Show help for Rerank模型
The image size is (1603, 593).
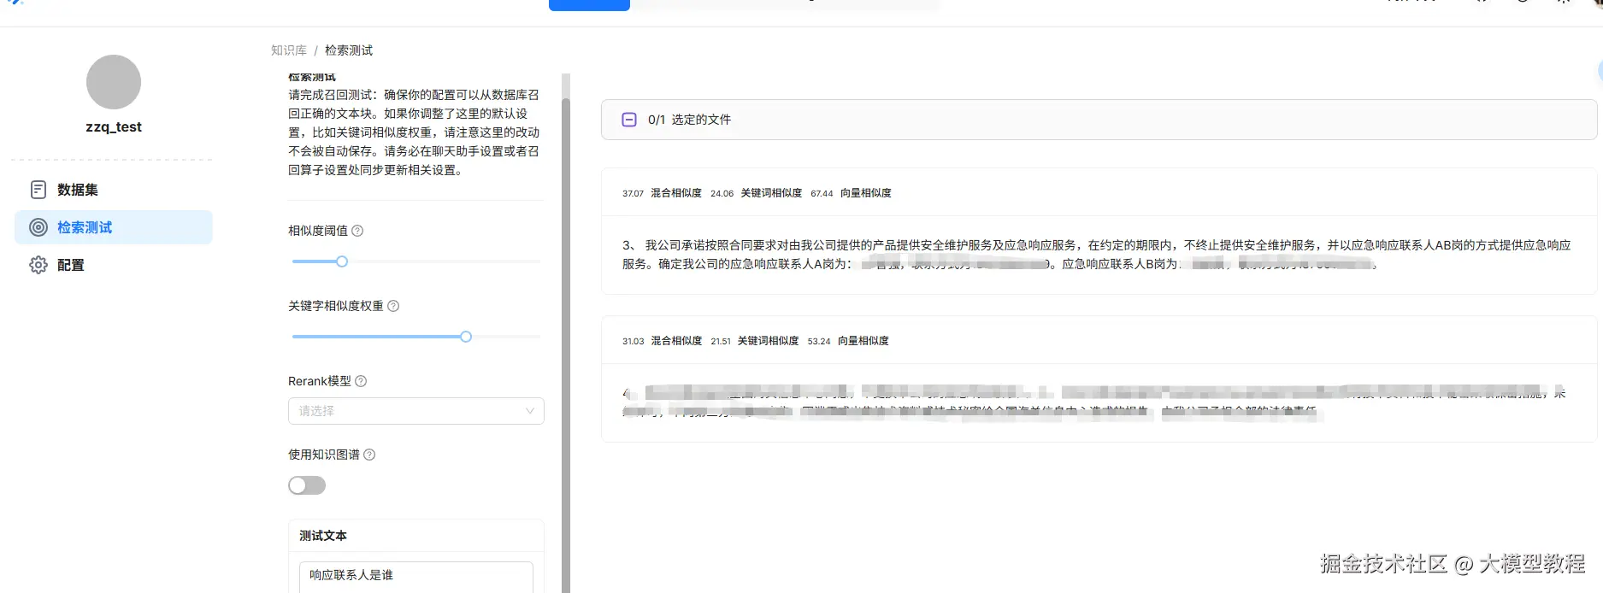pyautogui.click(x=361, y=381)
